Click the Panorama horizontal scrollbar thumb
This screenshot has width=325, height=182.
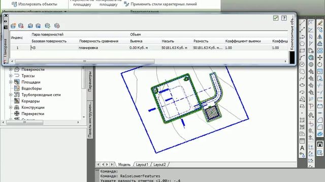(x=85, y=61)
